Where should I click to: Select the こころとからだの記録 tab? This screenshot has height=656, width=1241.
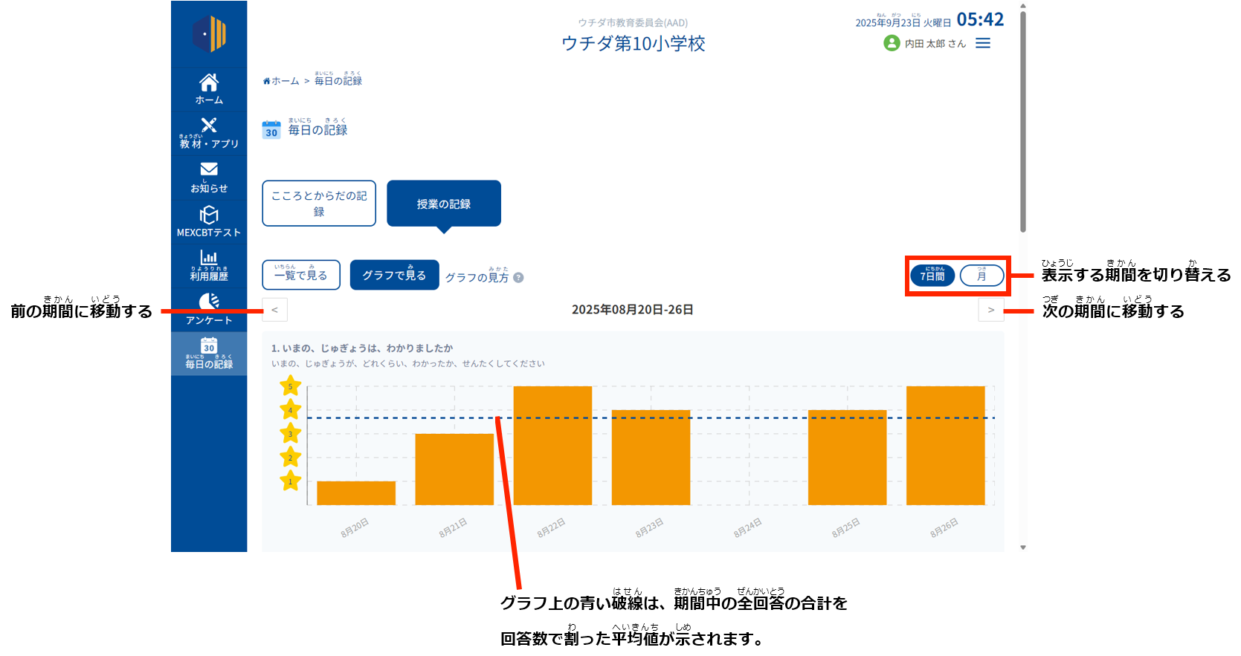click(319, 204)
